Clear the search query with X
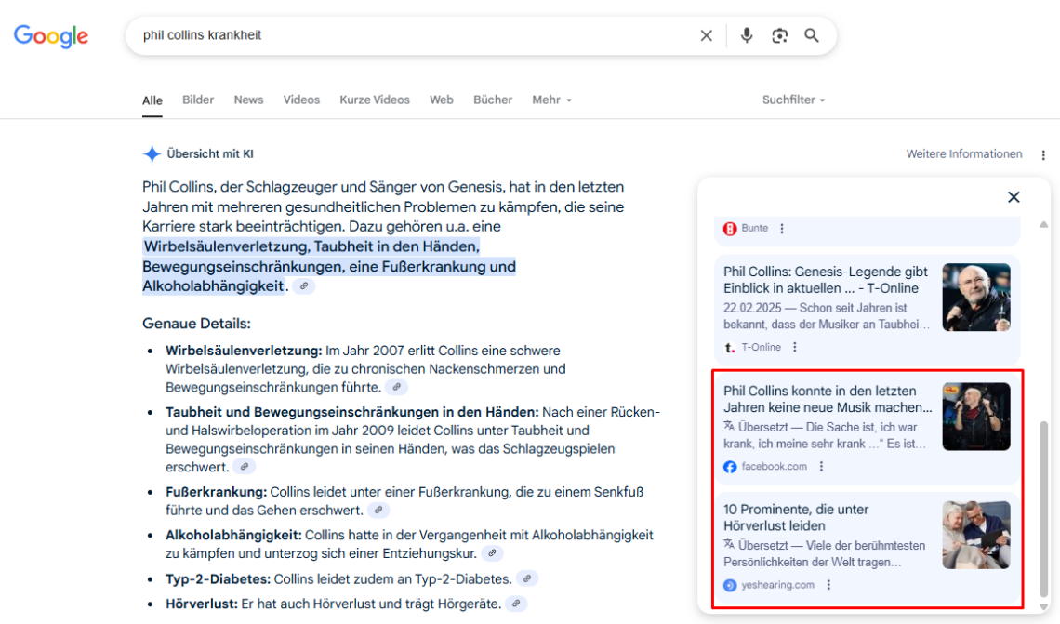 [706, 35]
